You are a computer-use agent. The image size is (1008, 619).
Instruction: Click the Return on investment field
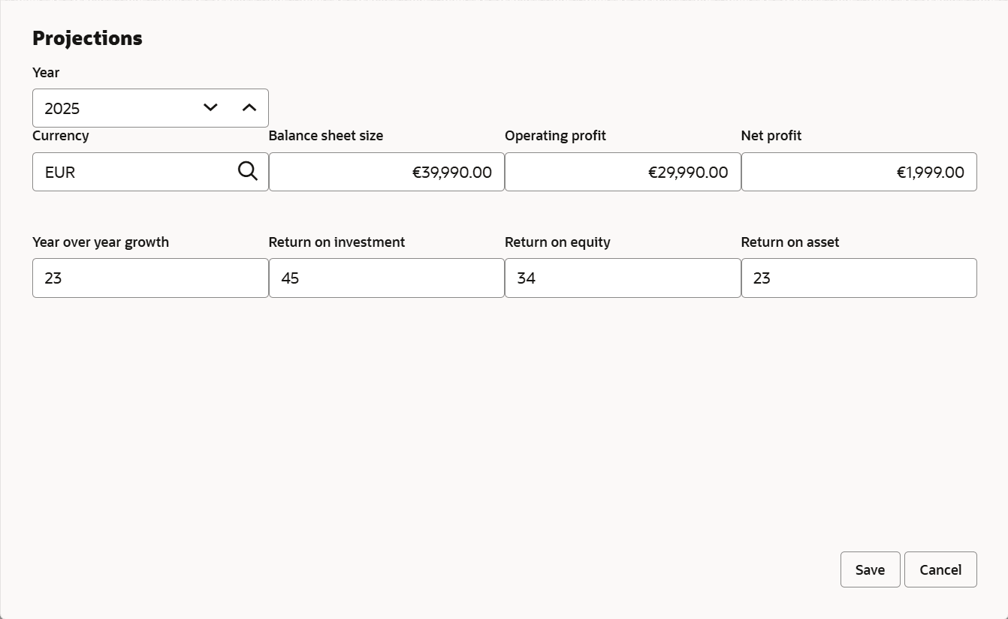tap(386, 278)
